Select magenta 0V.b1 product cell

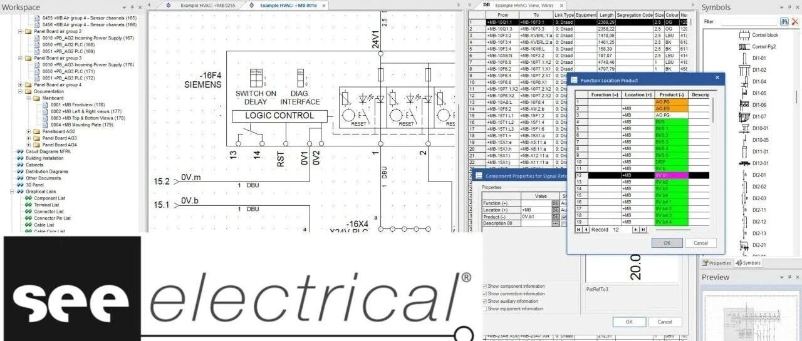(x=671, y=176)
